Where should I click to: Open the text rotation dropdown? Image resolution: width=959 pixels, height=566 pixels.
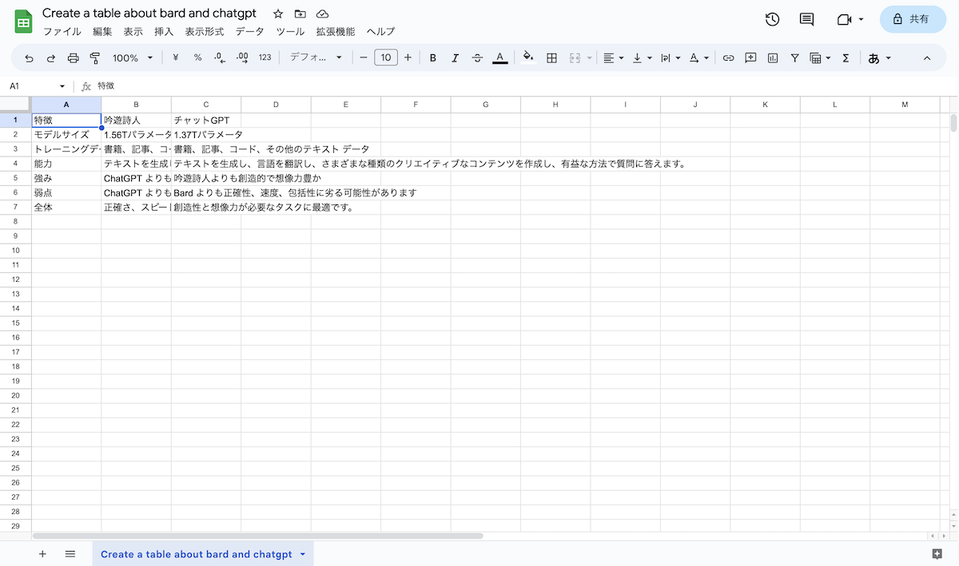pyautogui.click(x=698, y=57)
